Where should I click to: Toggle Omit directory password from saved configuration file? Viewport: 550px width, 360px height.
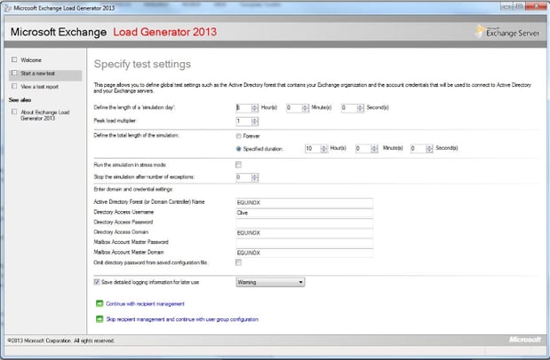click(x=238, y=262)
